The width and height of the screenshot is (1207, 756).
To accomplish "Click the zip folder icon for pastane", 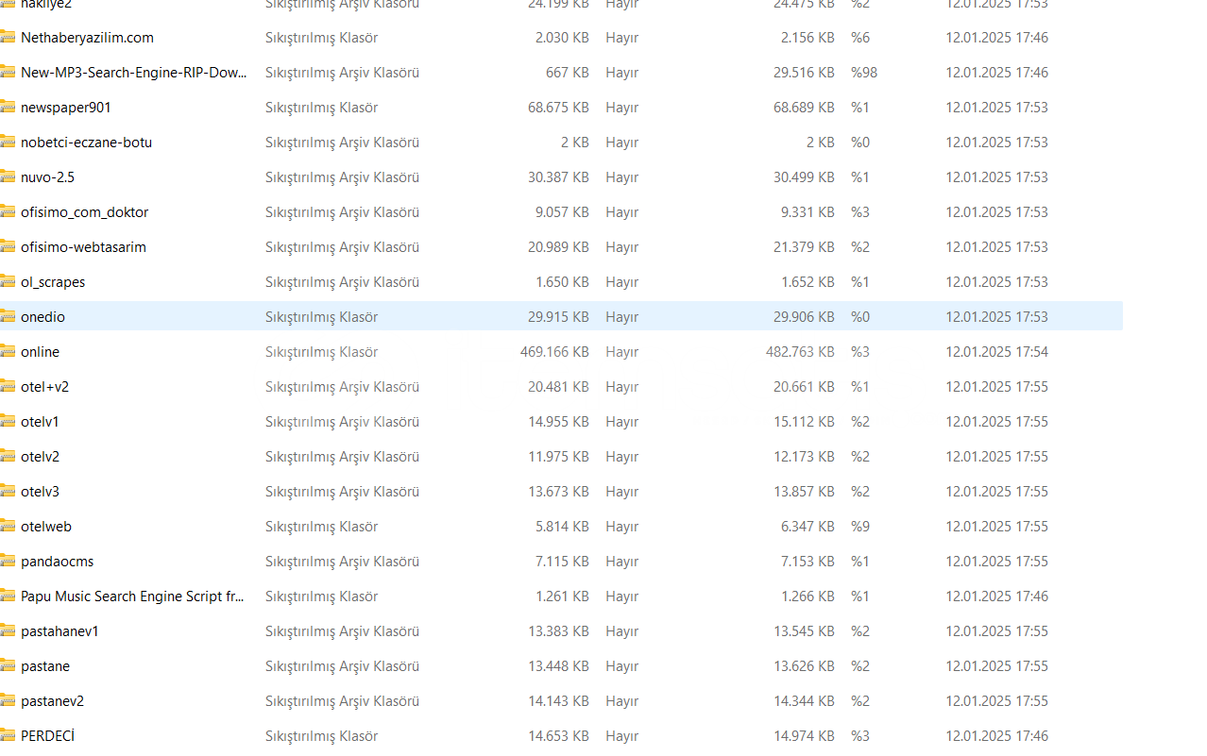I will tap(8, 666).
